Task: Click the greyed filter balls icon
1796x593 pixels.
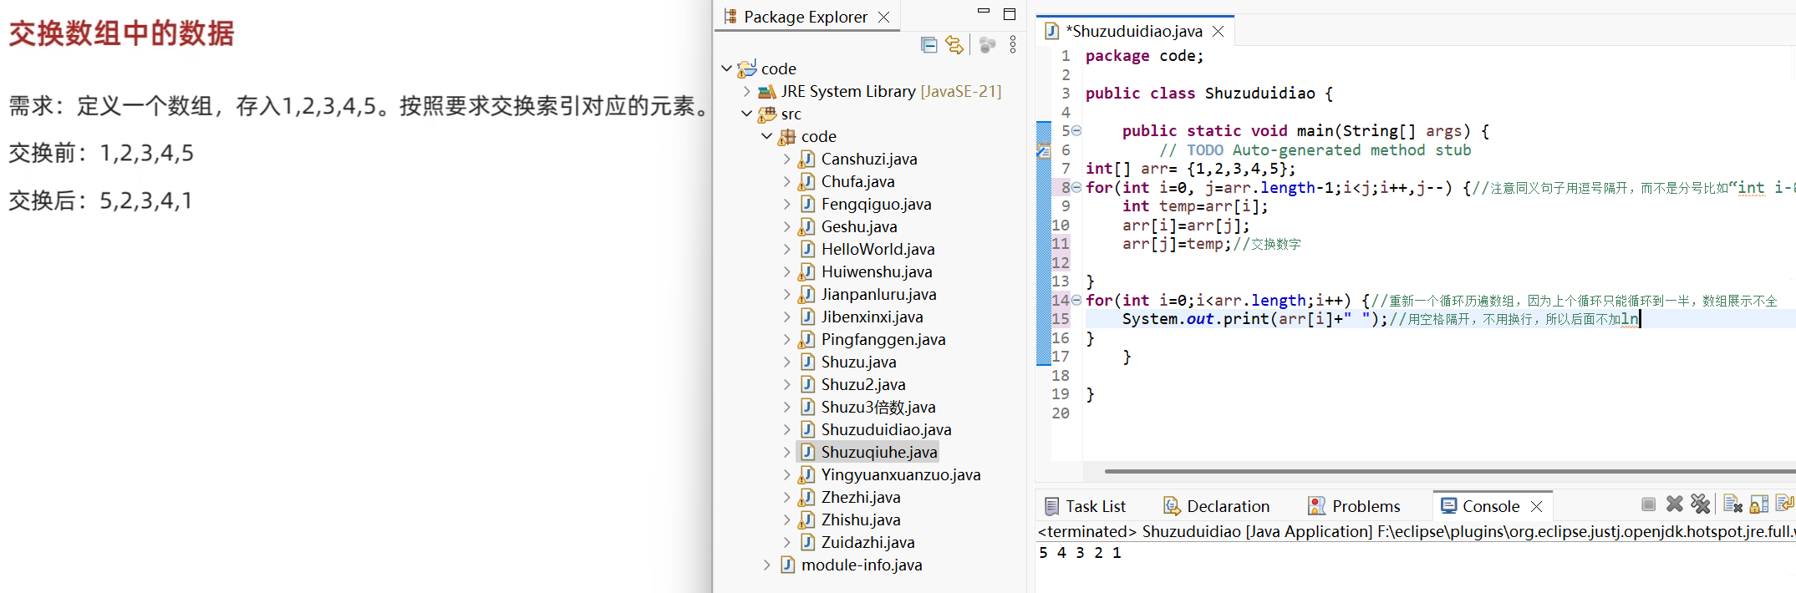Action: click(987, 44)
